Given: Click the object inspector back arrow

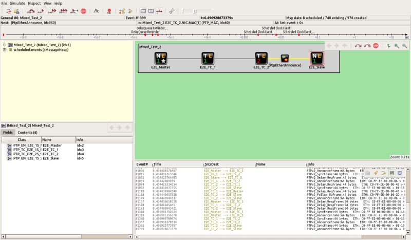Looking at the screenshot, I should [x=112, y=128].
